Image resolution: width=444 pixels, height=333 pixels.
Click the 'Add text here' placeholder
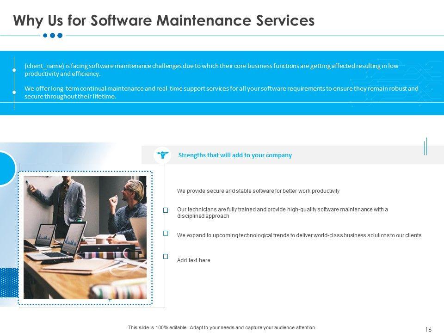tap(193, 260)
